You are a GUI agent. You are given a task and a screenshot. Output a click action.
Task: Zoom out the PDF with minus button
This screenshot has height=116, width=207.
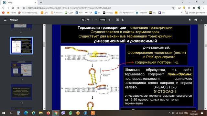(x=96, y=20)
